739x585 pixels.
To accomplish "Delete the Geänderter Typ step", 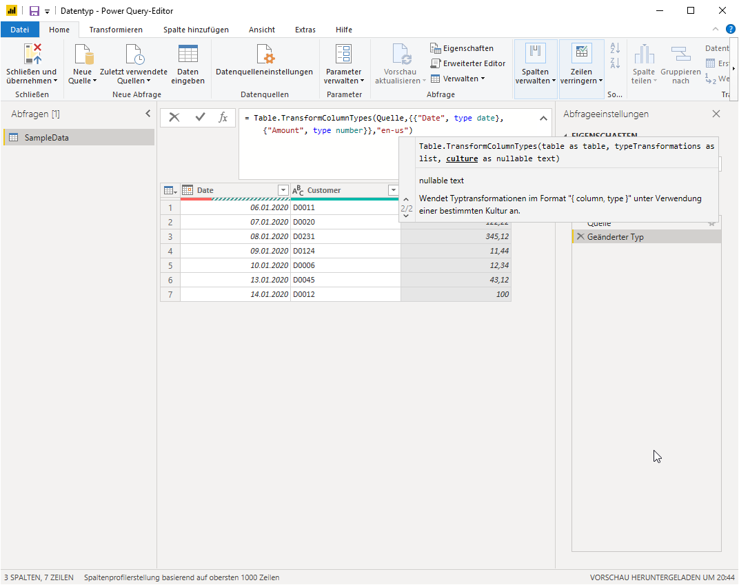I will [x=580, y=236].
